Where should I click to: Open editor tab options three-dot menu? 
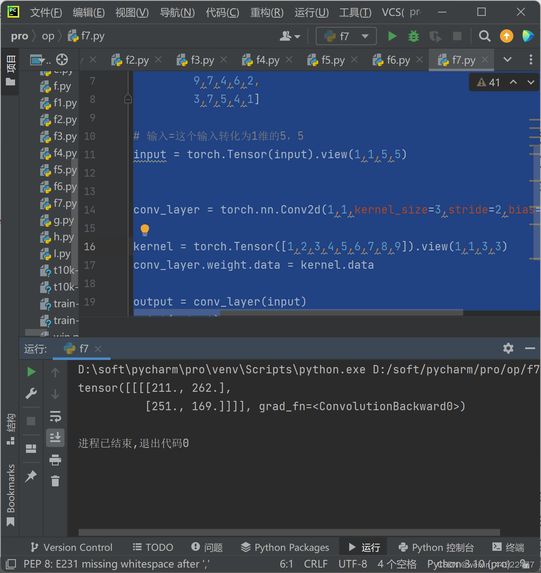[531, 60]
